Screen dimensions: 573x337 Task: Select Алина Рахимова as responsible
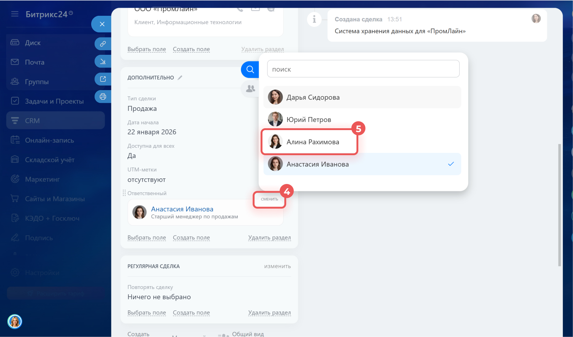tap(312, 142)
